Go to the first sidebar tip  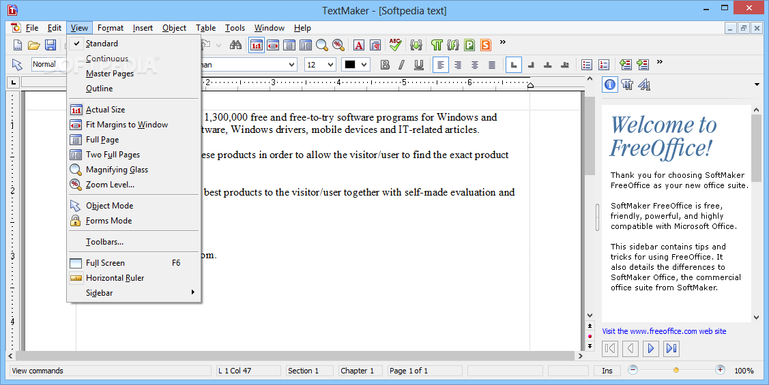click(610, 348)
